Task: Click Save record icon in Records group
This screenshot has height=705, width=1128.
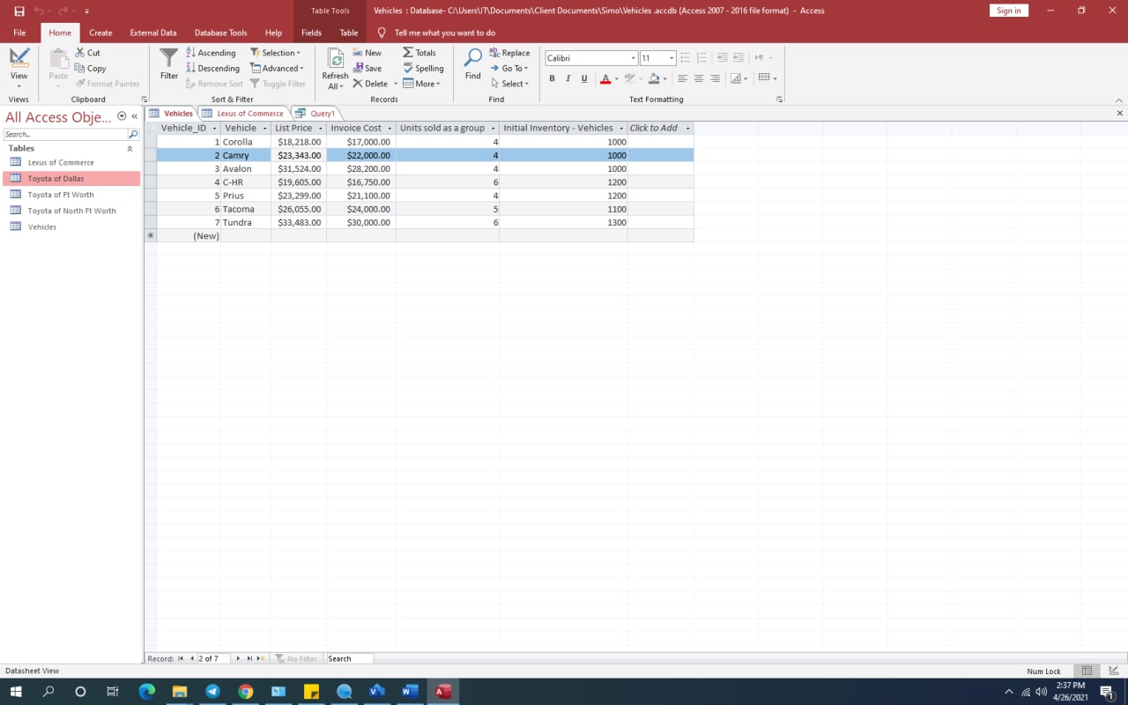Action: (359, 69)
